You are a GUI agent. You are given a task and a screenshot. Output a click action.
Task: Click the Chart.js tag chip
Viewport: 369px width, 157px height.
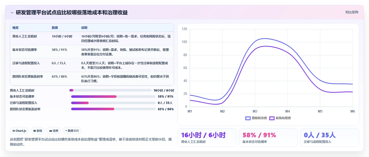tap(20, 131)
